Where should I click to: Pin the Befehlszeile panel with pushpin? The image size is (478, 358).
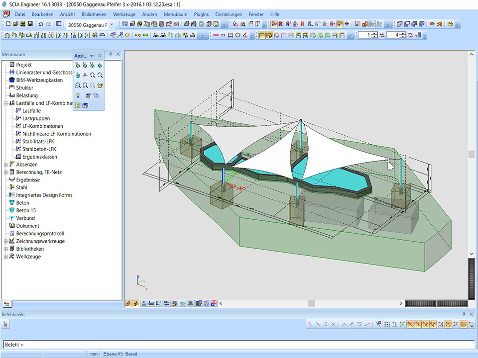click(x=464, y=314)
